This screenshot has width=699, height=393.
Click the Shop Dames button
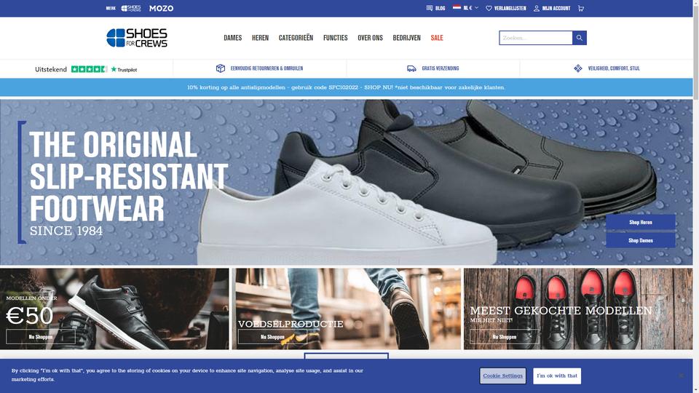[x=641, y=240]
